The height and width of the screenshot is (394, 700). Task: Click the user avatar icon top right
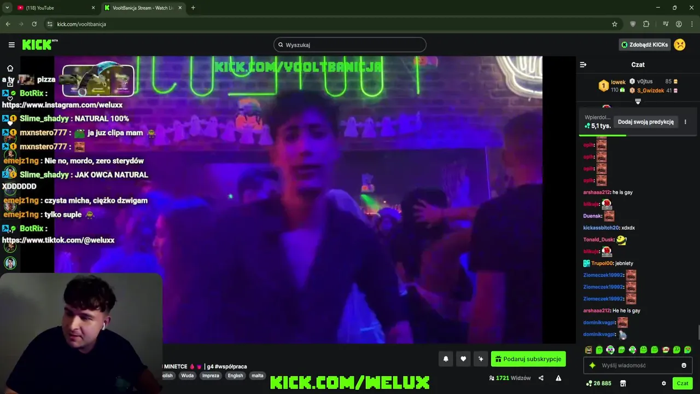680,45
